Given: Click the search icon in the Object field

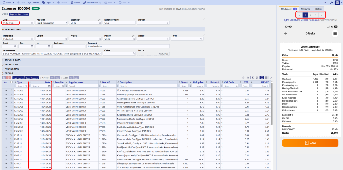Looking at the screenshot, I should (x=66, y=39).
